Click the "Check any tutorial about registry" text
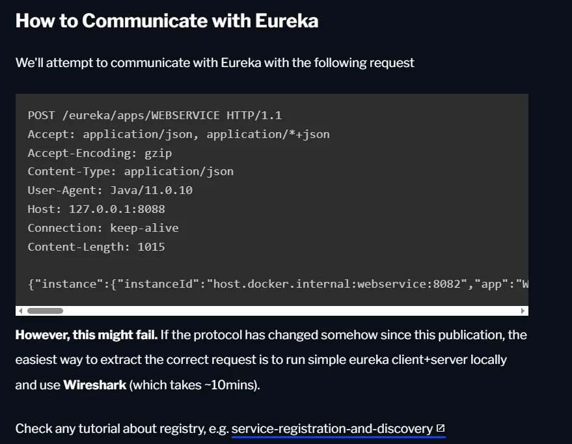 point(121,428)
